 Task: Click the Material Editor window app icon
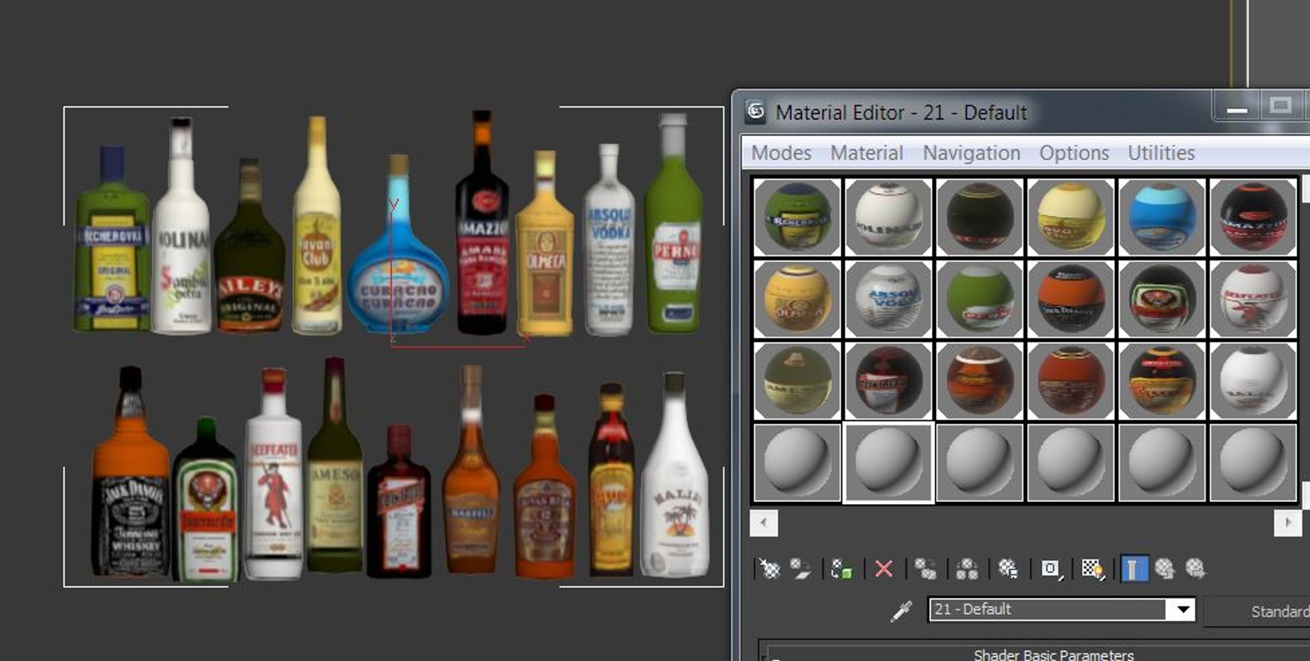[755, 111]
